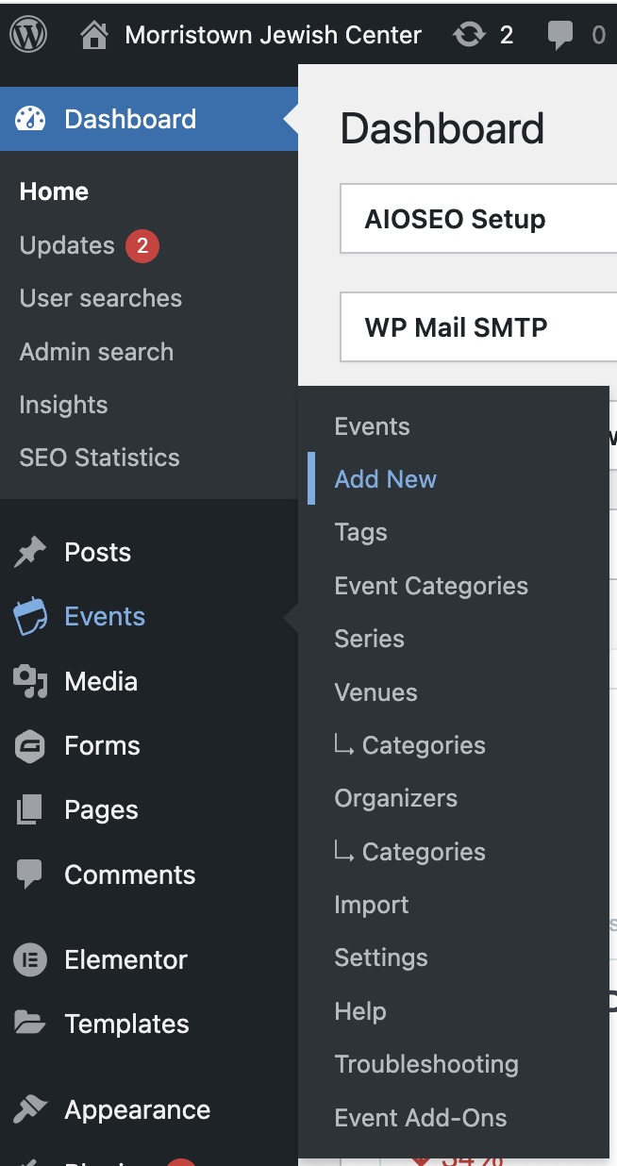Click the Elementor icon in the sidebar
Viewport: 617px width, 1166px height.
click(30, 960)
